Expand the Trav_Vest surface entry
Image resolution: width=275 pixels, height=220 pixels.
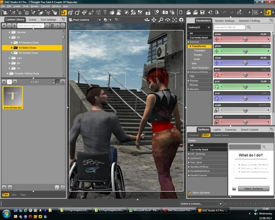(189, 163)
